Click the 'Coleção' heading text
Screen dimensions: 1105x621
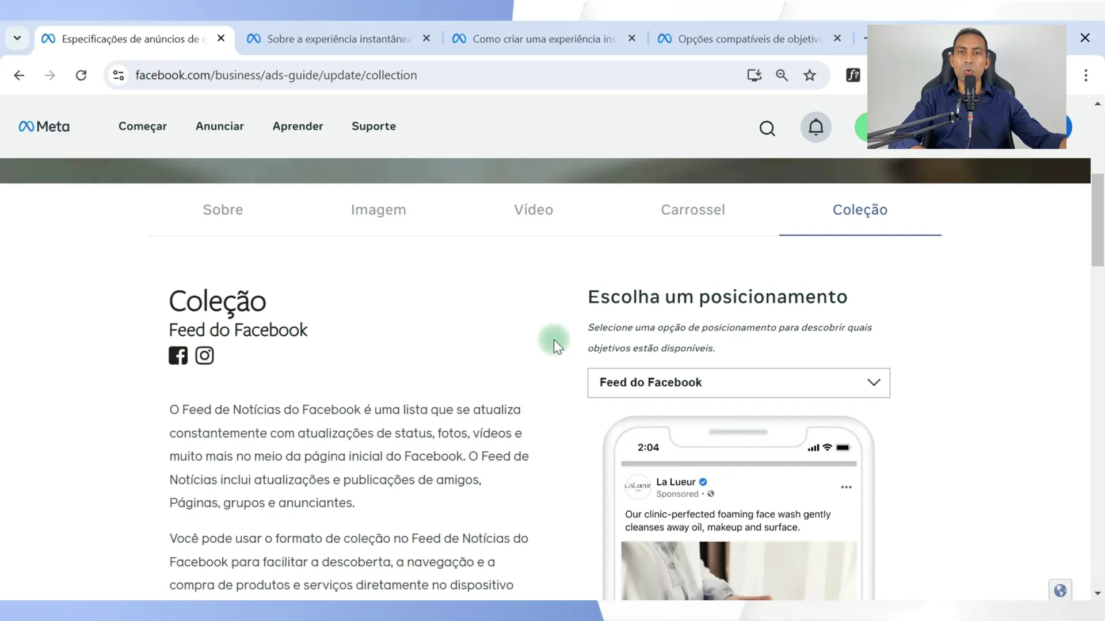click(x=217, y=302)
